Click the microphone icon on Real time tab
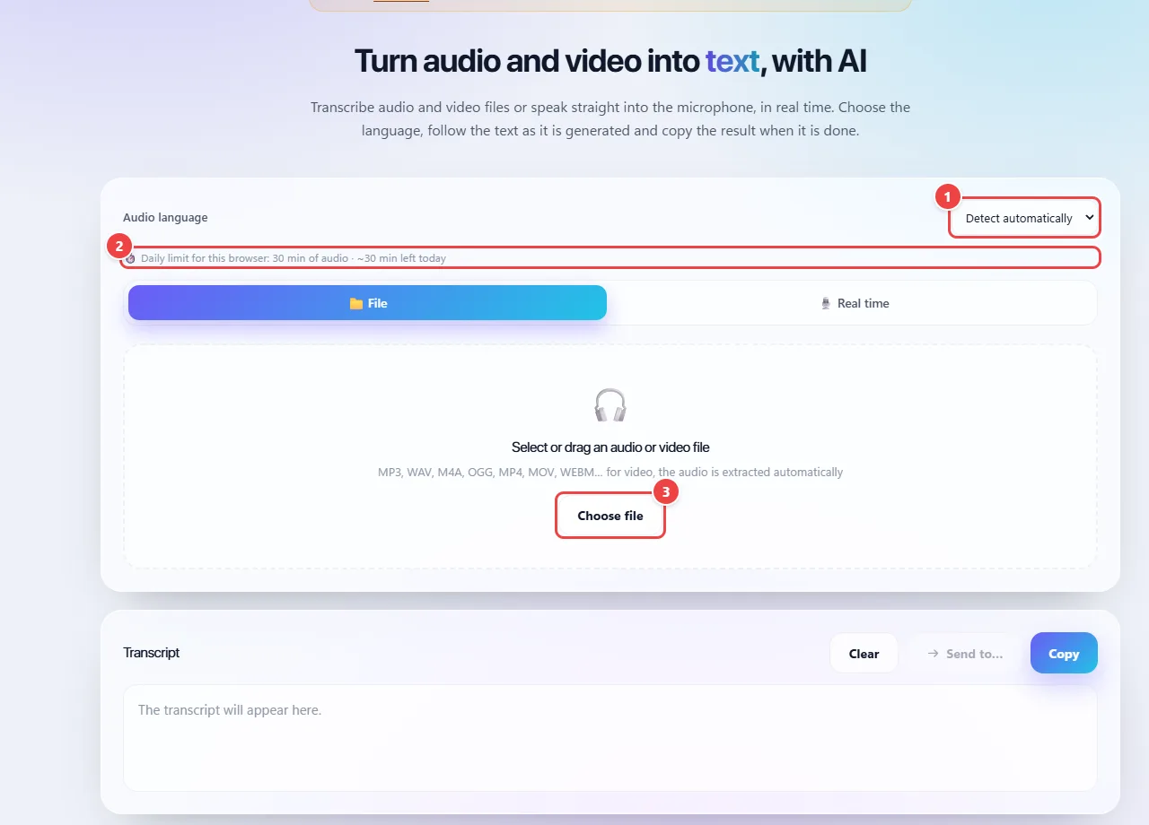The image size is (1149, 825). (826, 303)
